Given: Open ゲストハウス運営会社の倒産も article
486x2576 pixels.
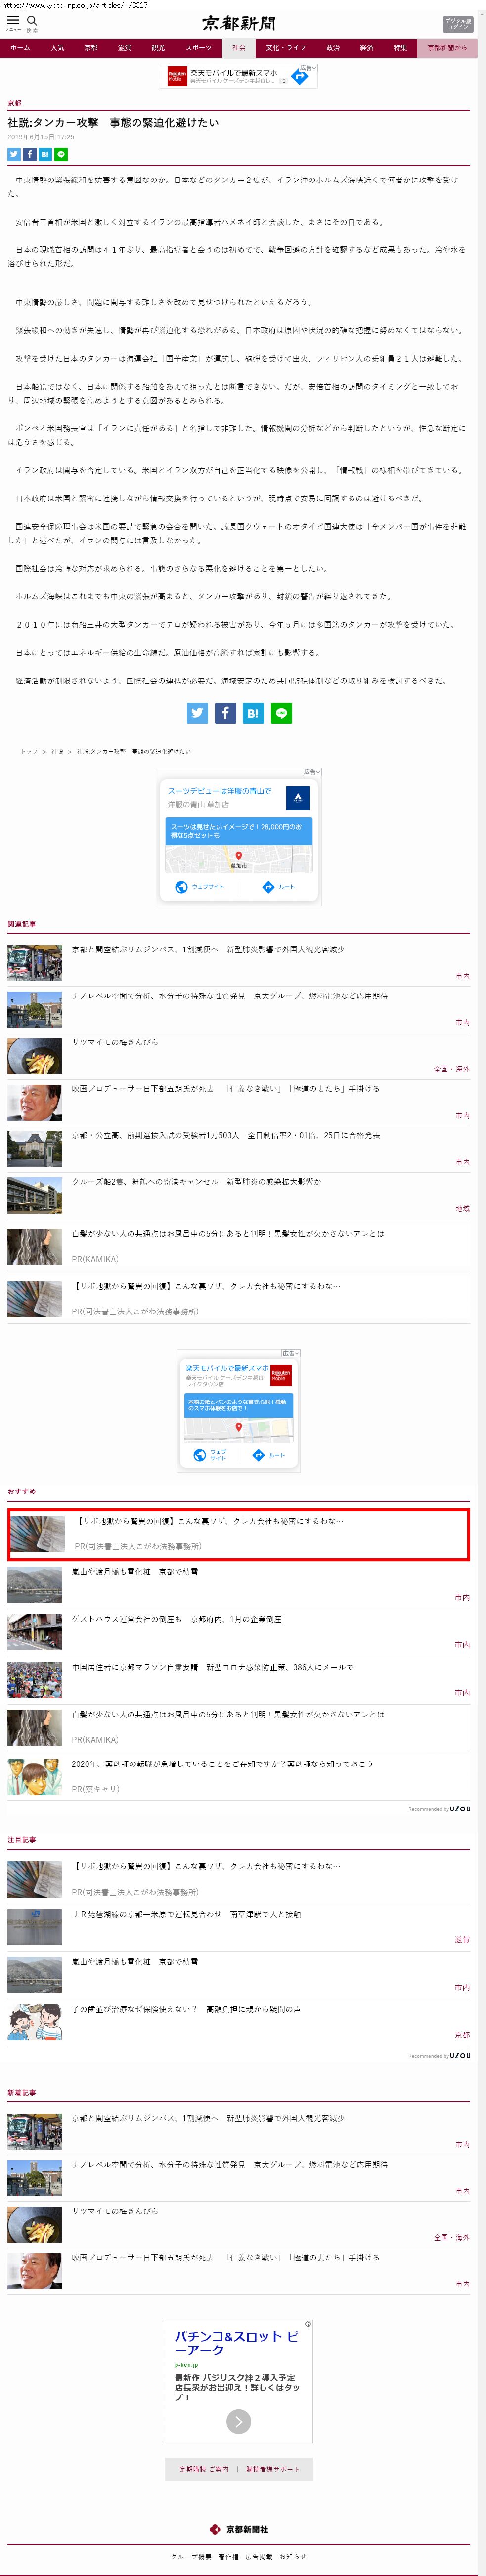Looking at the screenshot, I should pyautogui.click(x=176, y=1618).
